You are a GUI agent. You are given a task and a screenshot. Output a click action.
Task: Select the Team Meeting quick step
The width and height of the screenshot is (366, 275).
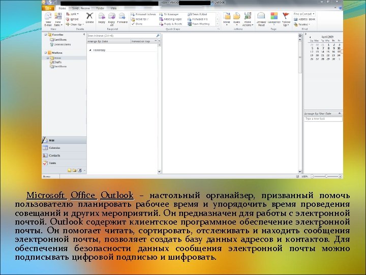tap(199, 24)
